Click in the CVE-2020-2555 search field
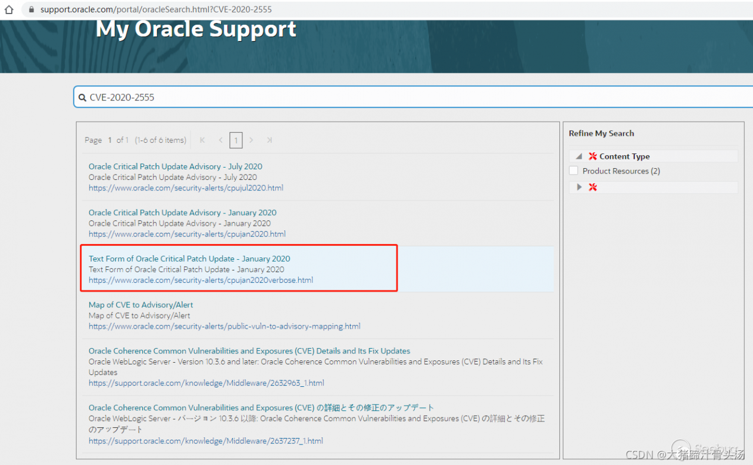Image resolution: width=753 pixels, height=465 pixels. (x=414, y=97)
